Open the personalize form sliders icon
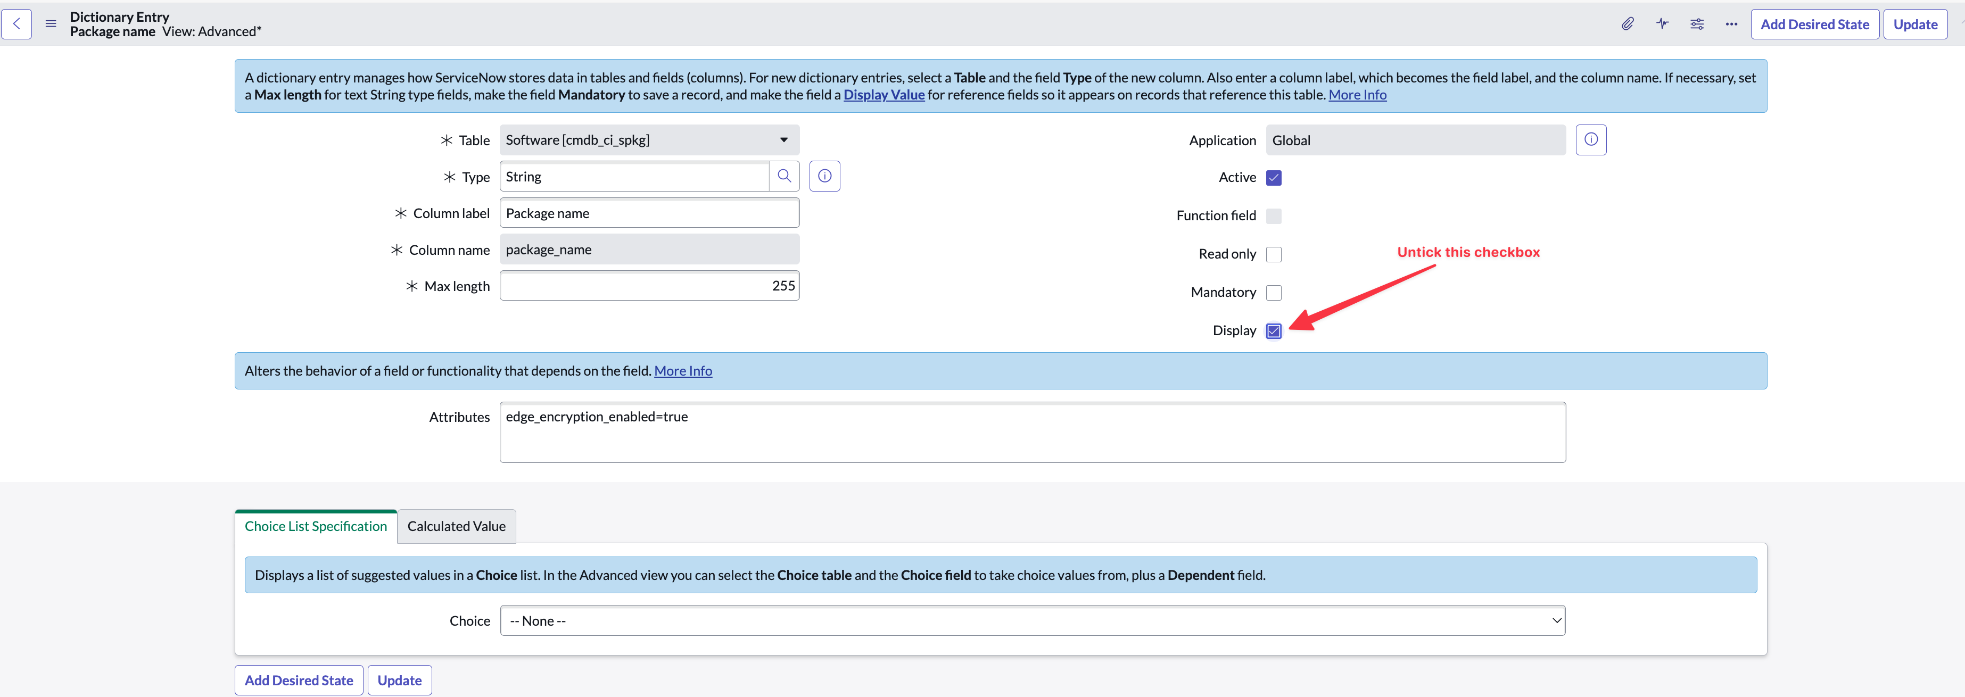The width and height of the screenshot is (1965, 697). (x=1697, y=24)
